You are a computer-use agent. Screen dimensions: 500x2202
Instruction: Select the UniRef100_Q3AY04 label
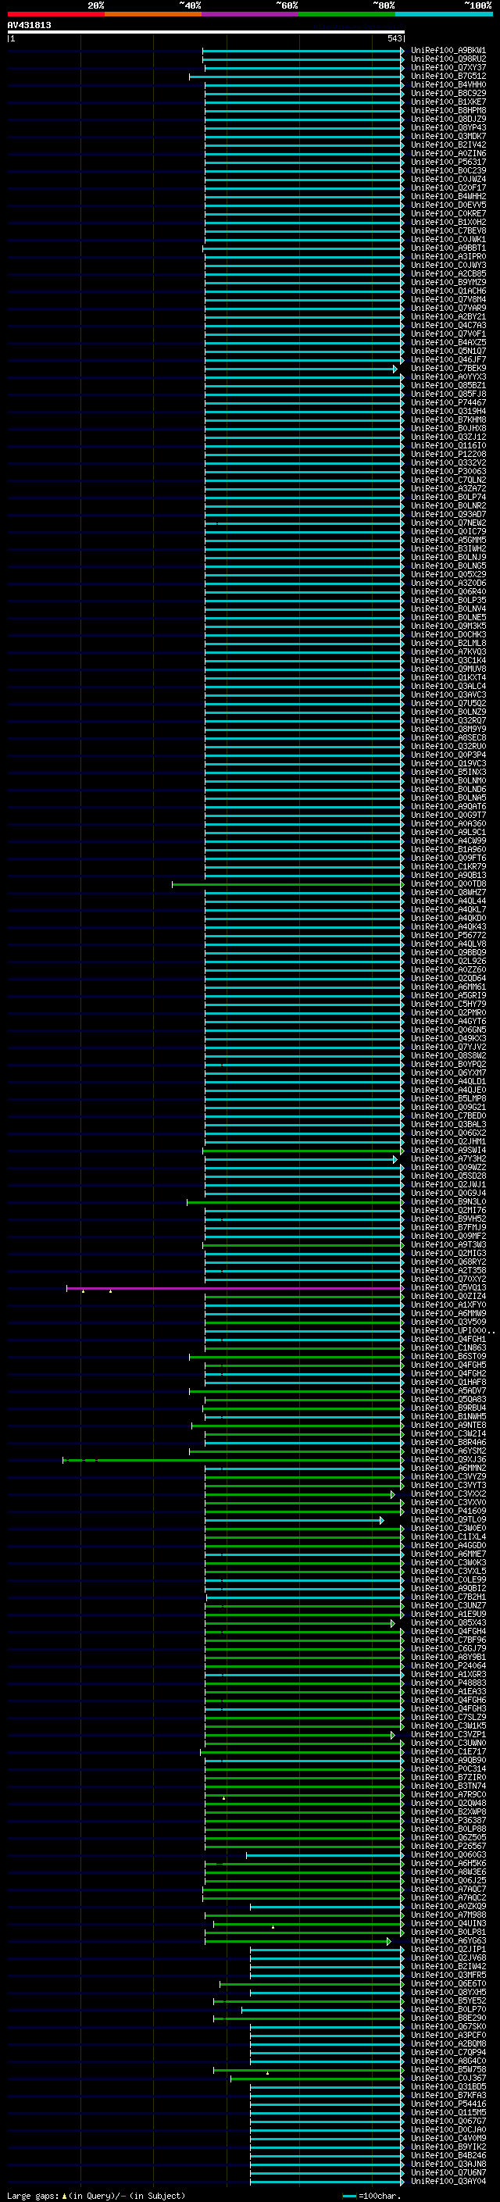448,2182
